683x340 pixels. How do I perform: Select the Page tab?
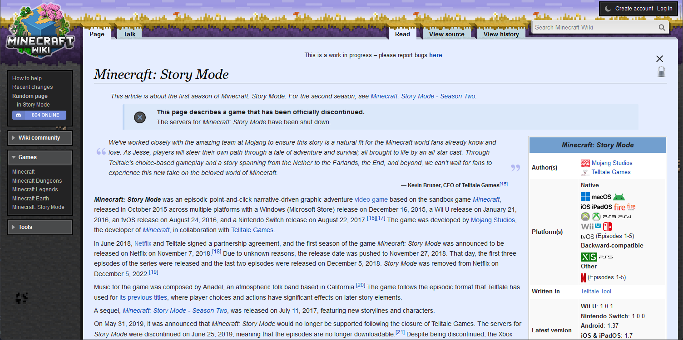[97, 34]
